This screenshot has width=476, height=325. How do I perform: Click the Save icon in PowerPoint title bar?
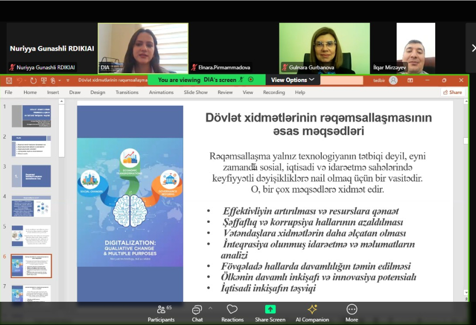click(x=9, y=80)
